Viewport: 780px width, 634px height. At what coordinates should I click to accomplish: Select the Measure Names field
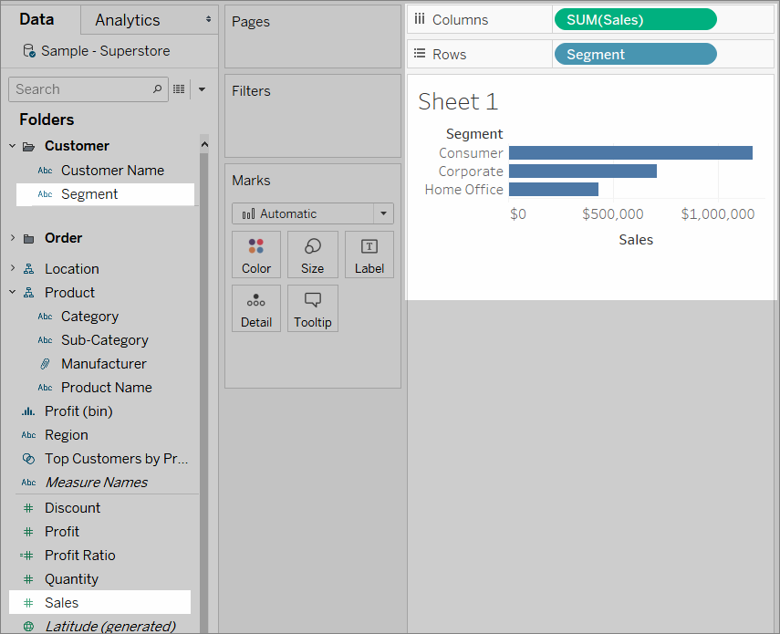[96, 483]
